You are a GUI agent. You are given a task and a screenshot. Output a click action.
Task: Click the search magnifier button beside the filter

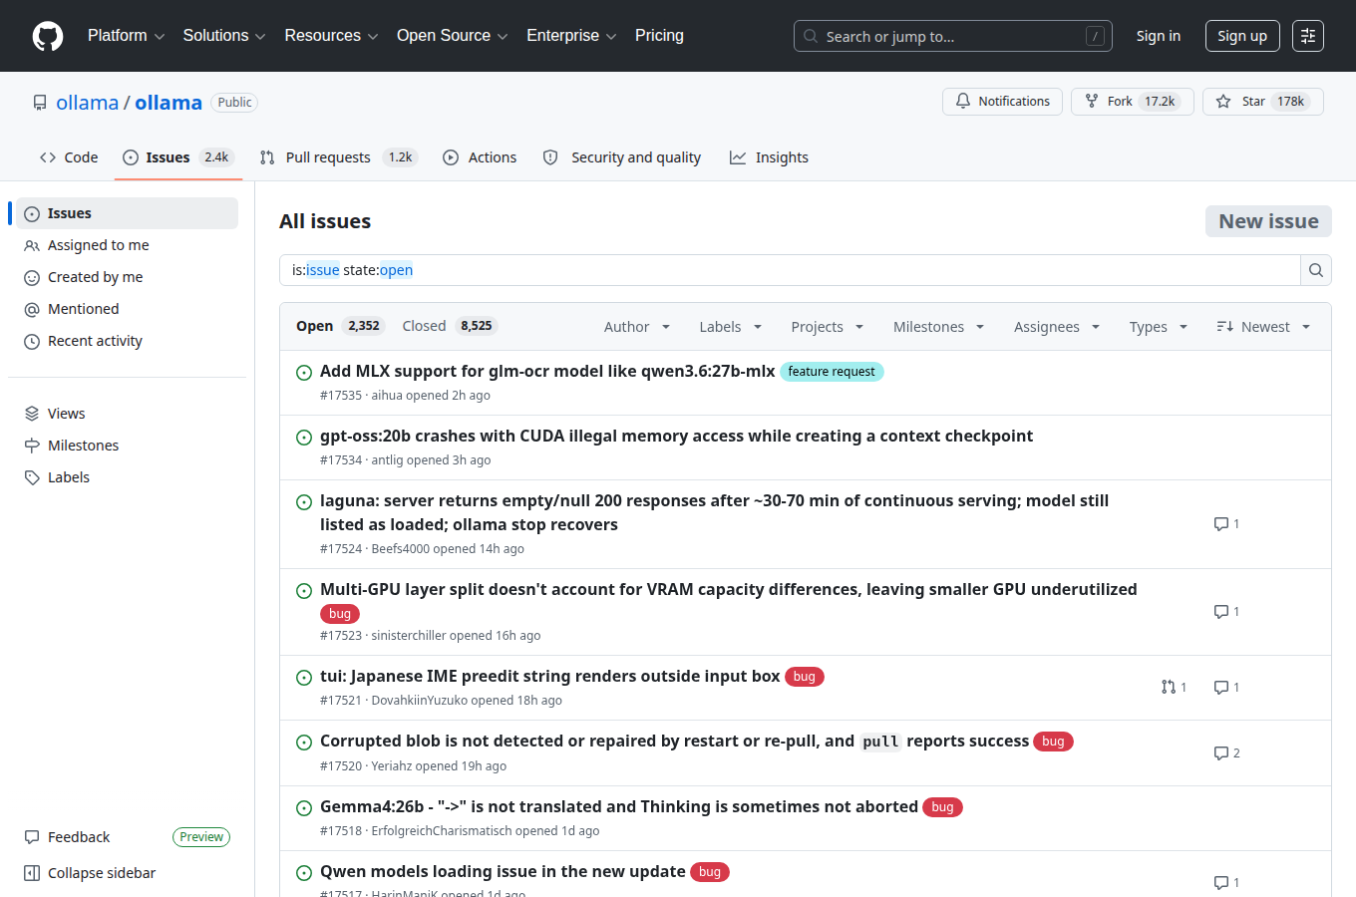click(1316, 270)
